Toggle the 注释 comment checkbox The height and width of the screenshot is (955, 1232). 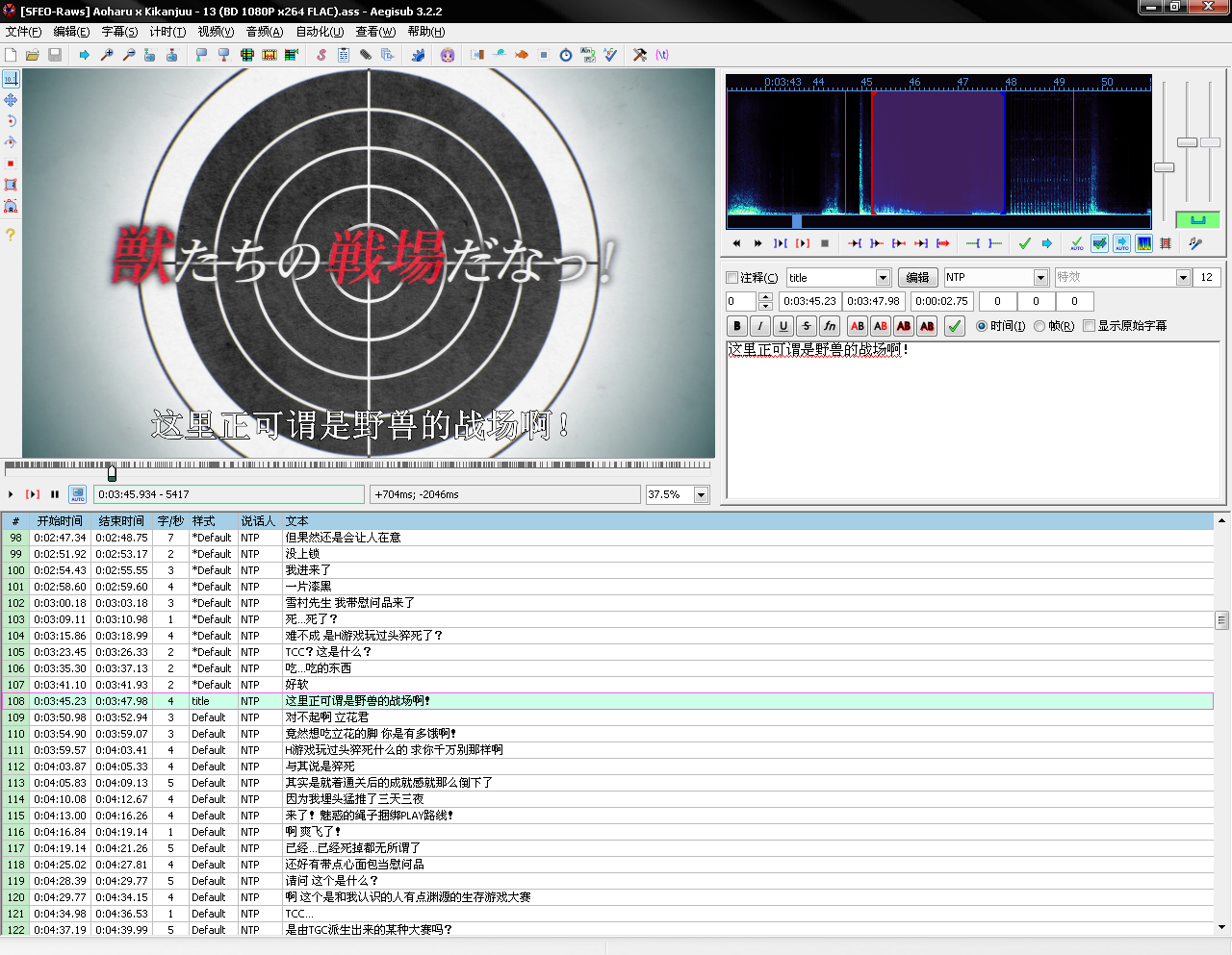[732, 277]
